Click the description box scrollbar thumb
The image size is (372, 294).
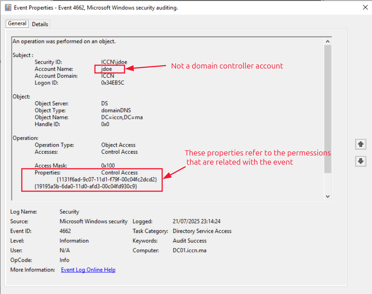tap(327, 109)
